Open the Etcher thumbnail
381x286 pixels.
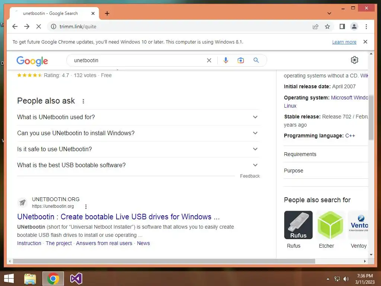[330, 225]
